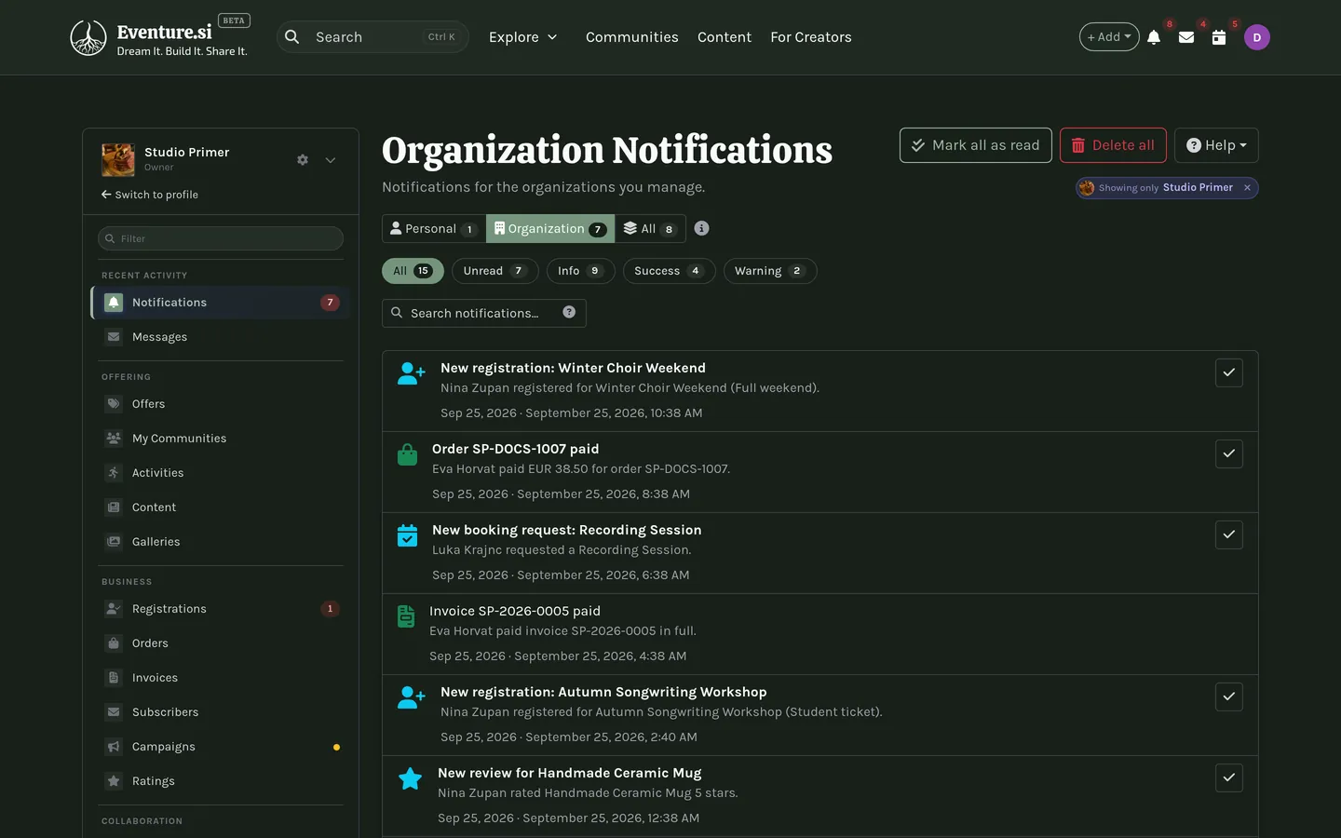Click the Offers tag icon in sidebar
This screenshot has width=1341, height=838.
point(114,404)
